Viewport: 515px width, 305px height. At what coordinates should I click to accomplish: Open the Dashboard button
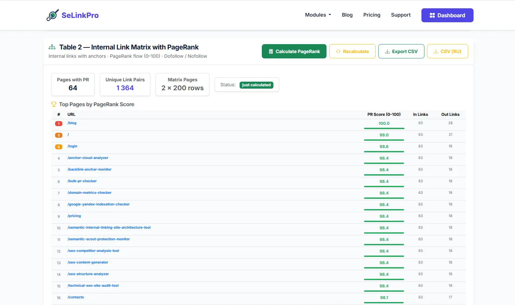(447, 15)
